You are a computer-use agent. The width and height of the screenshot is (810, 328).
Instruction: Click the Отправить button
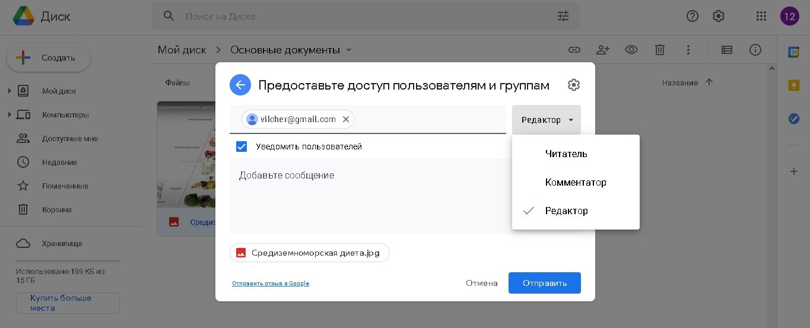pos(544,283)
